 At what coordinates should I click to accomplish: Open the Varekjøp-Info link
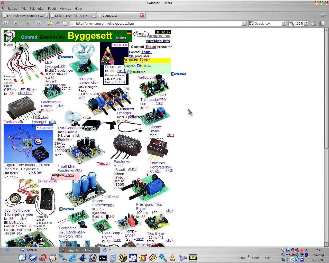[158, 41]
